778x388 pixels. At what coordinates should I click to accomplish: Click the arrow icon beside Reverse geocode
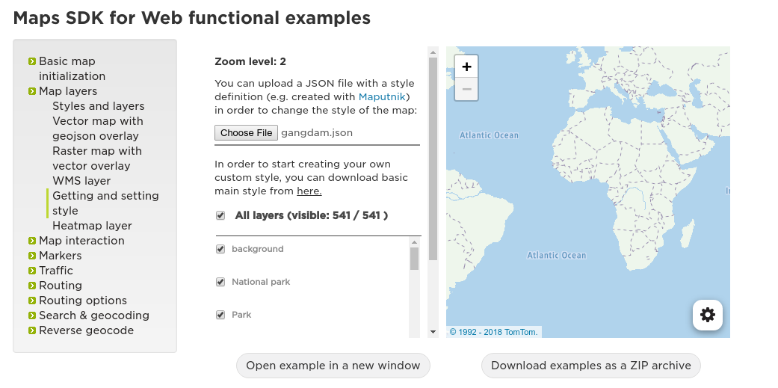32,330
